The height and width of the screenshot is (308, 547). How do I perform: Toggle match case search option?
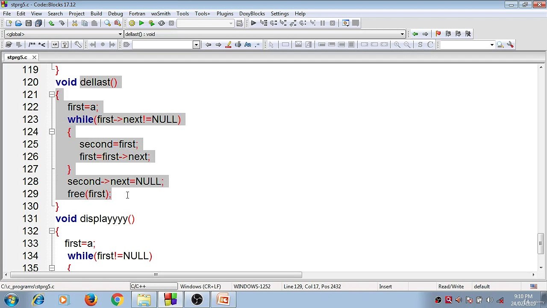tap(247, 44)
